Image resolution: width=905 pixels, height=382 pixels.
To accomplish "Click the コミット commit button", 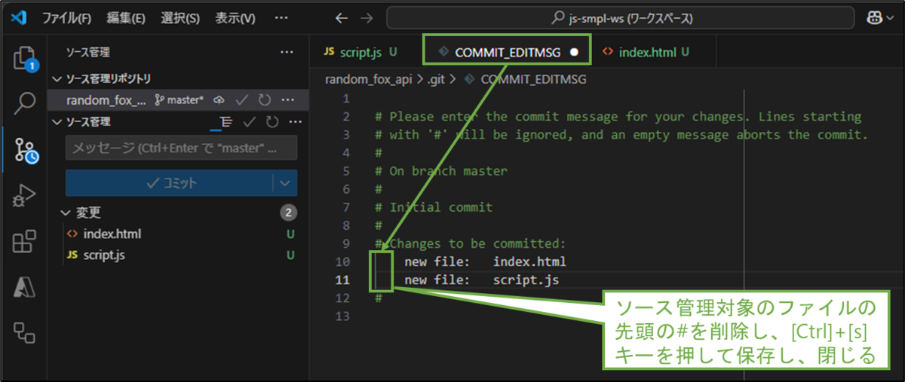I will point(169,183).
